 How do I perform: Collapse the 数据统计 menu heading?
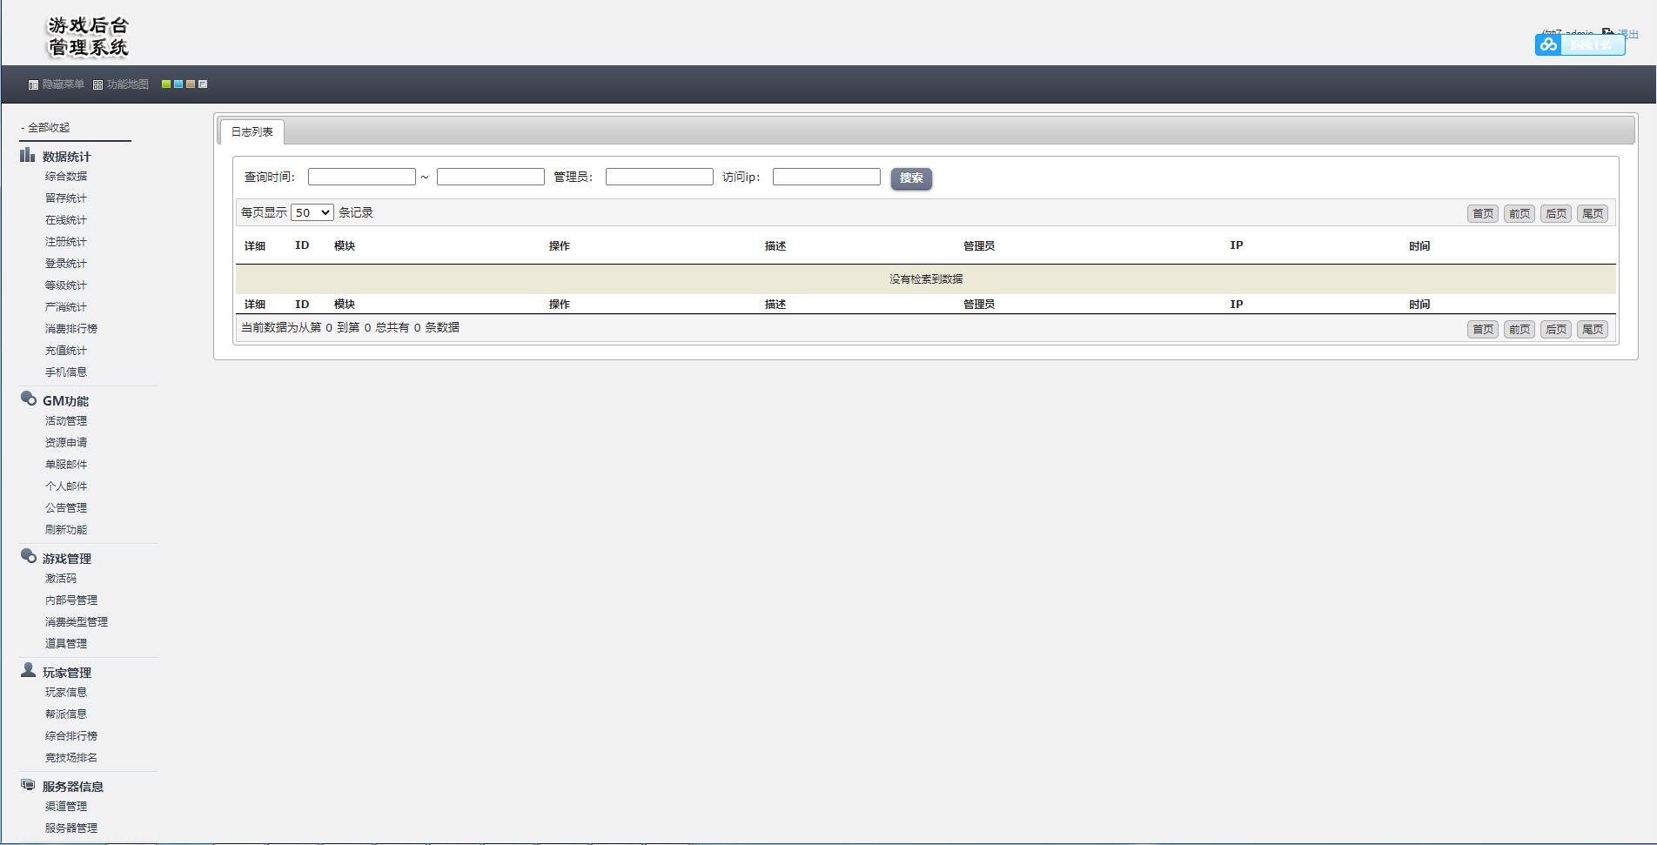pyautogui.click(x=66, y=157)
